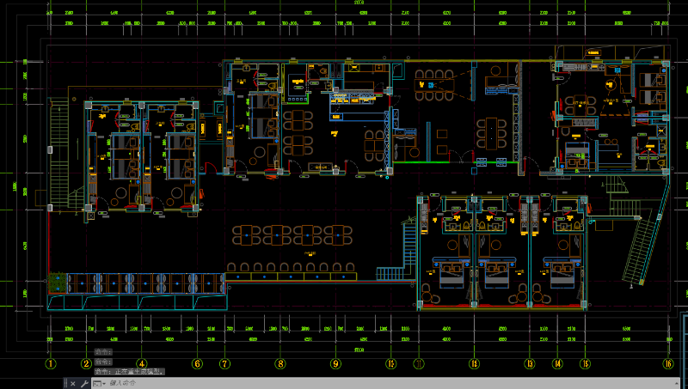
Task: Click the command prompt icon
Action: pos(97,384)
